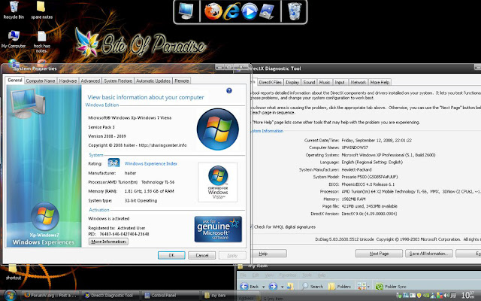Click the ask for genuine Microsoft badge
The height and width of the screenshot is (301, 481).
[218, 229]
